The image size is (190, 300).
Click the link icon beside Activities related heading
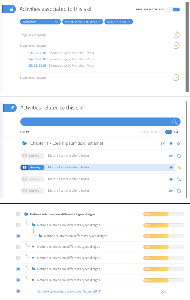point(12,108)
